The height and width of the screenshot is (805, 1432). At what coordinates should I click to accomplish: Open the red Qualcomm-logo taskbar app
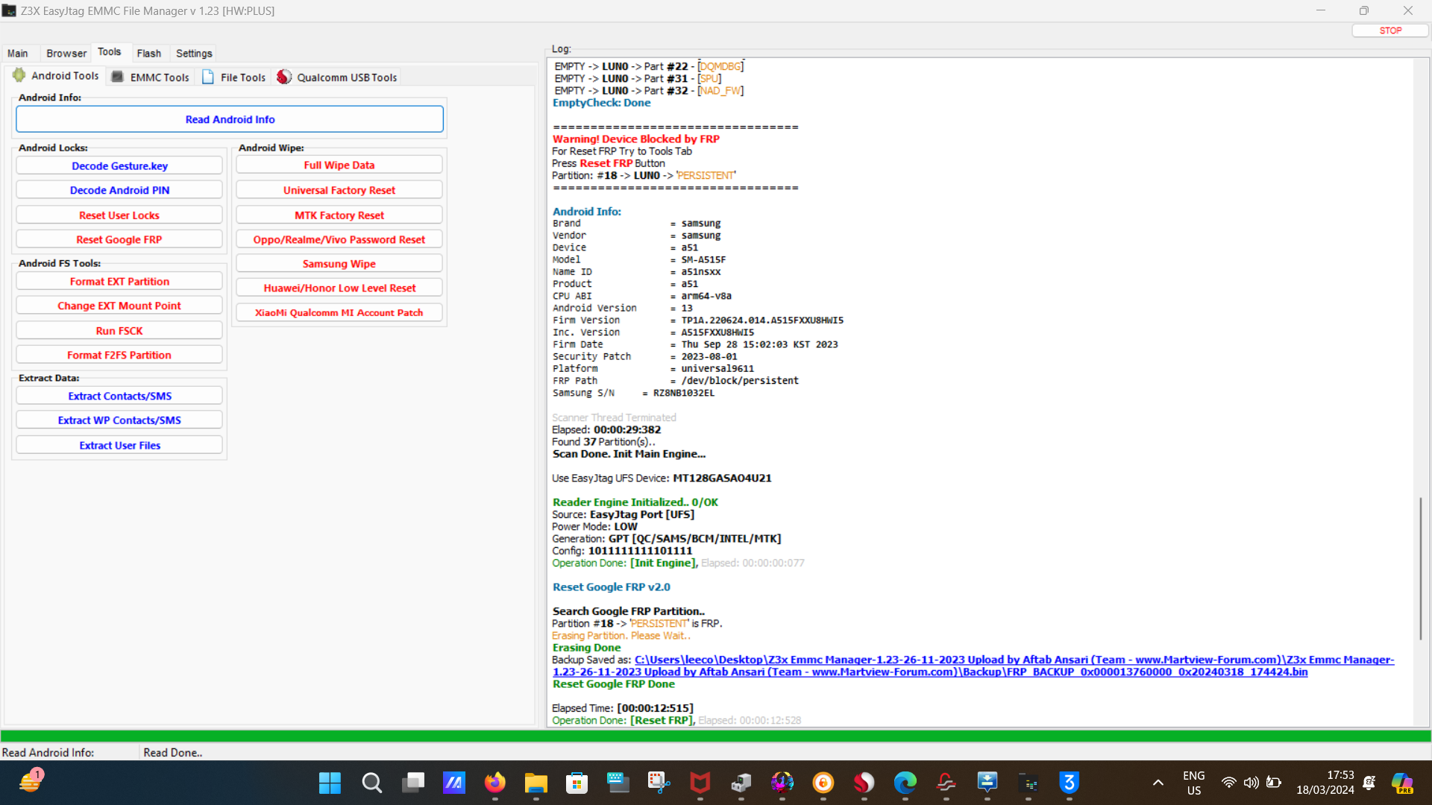(x=864, y=783)
